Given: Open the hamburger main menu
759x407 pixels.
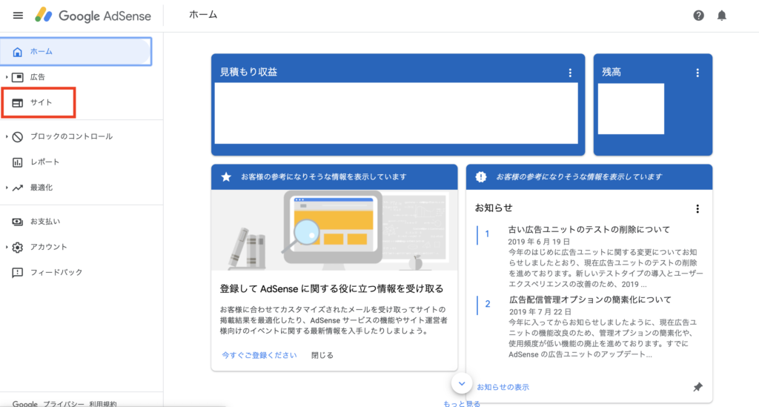Looking at the screenshot, I should [x=18, y=16].
